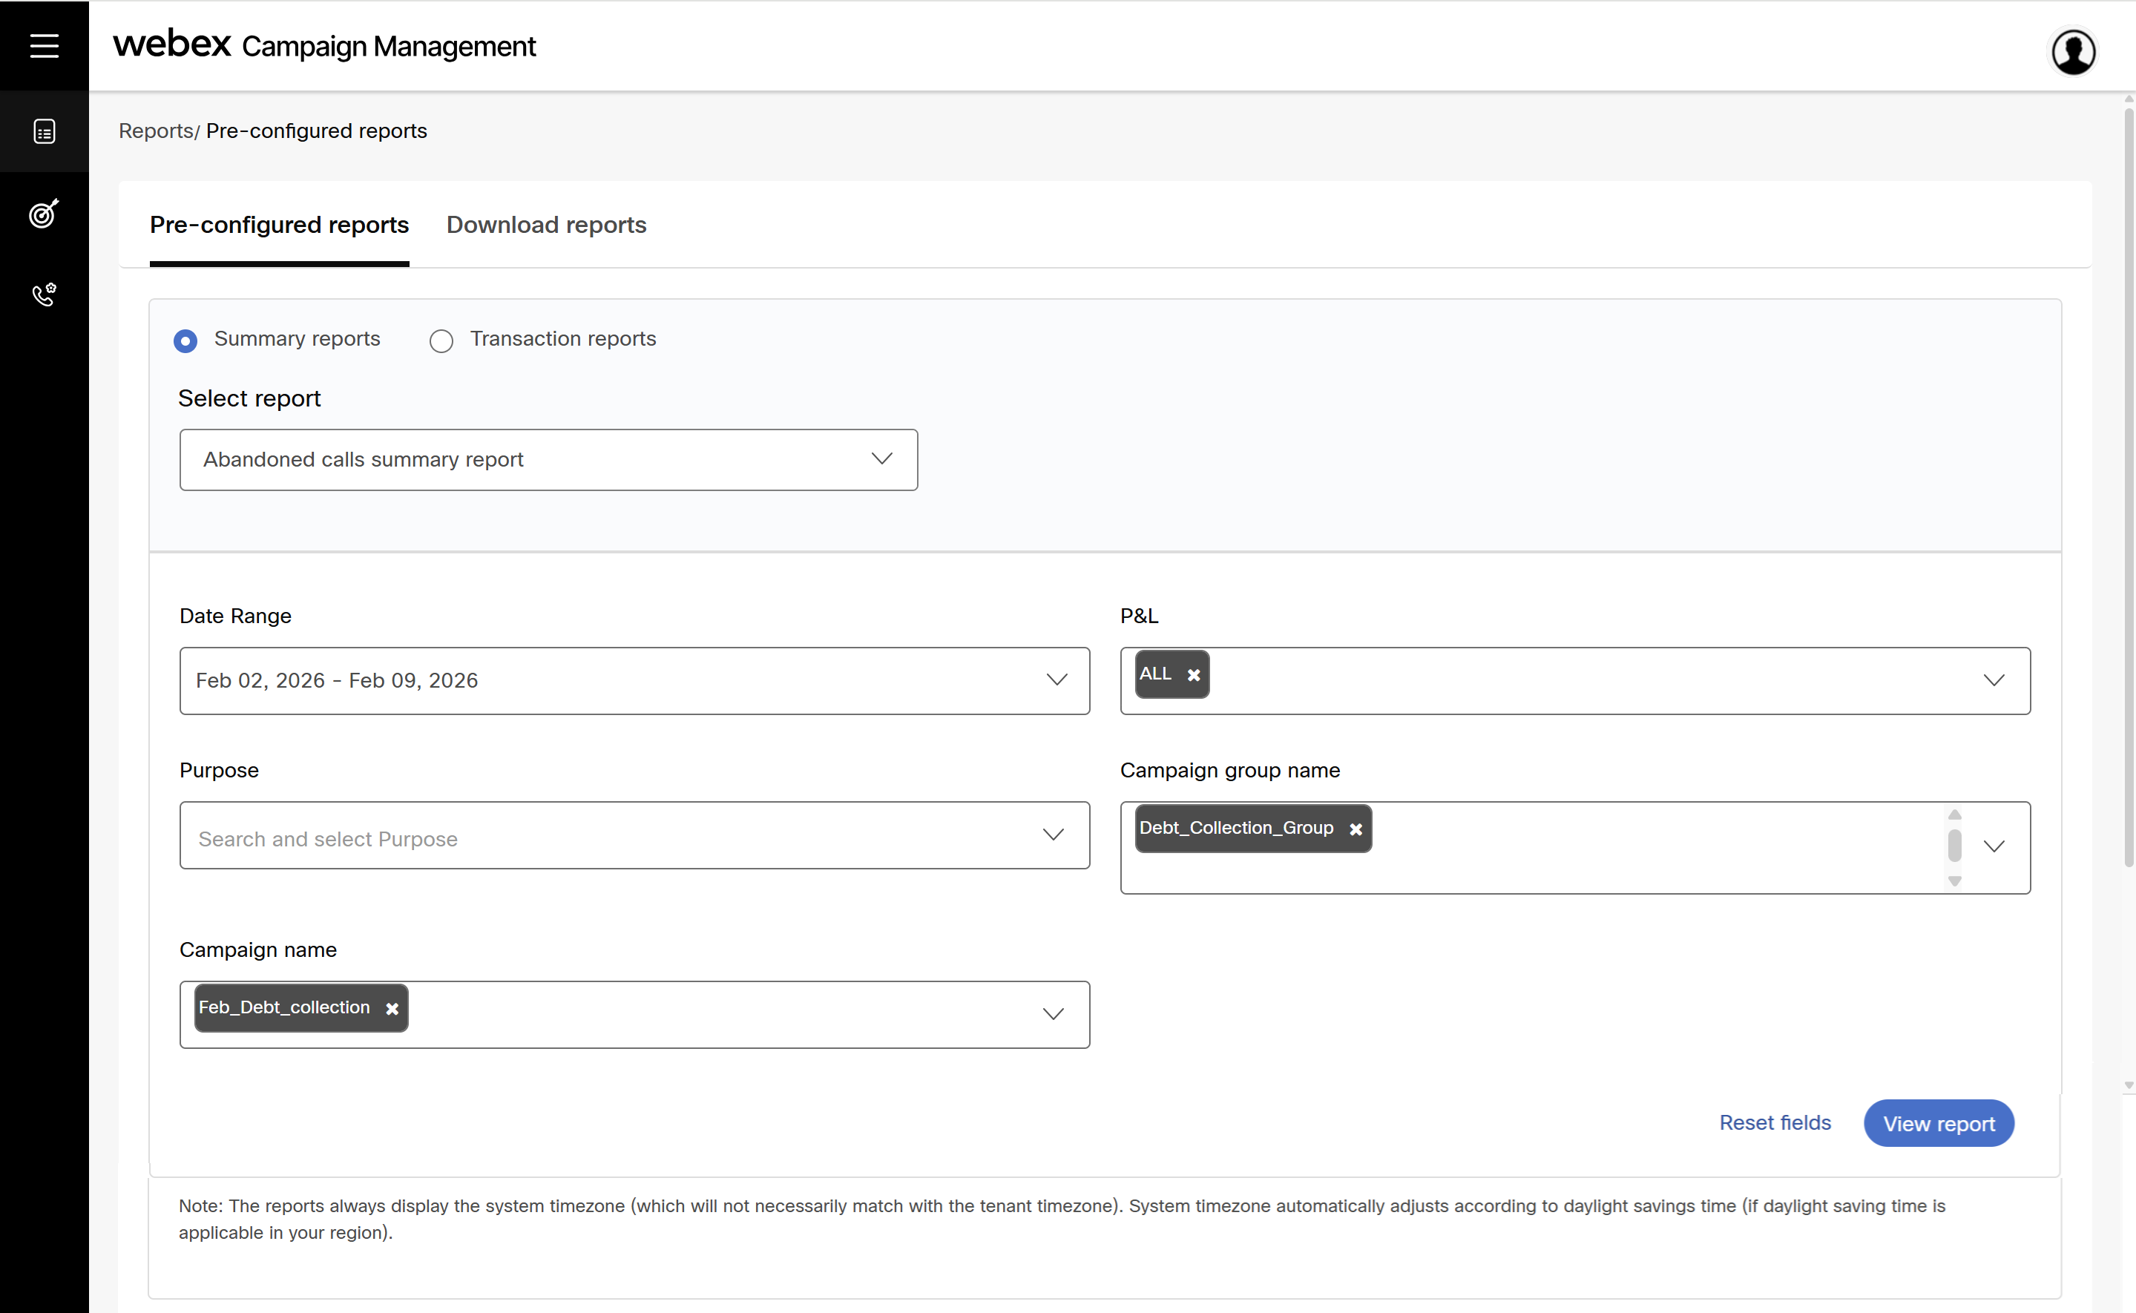
Task: Remove the Debt_Collection_Group tag
Action: coord(1355,829)
